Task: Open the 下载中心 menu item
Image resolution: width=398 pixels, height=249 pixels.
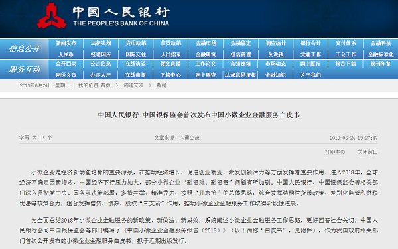Action: click(x=170, y=75)
